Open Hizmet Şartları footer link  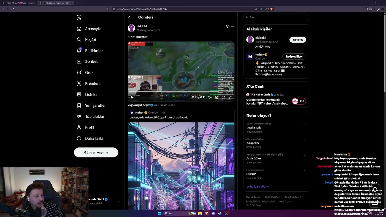pos(253,197)
